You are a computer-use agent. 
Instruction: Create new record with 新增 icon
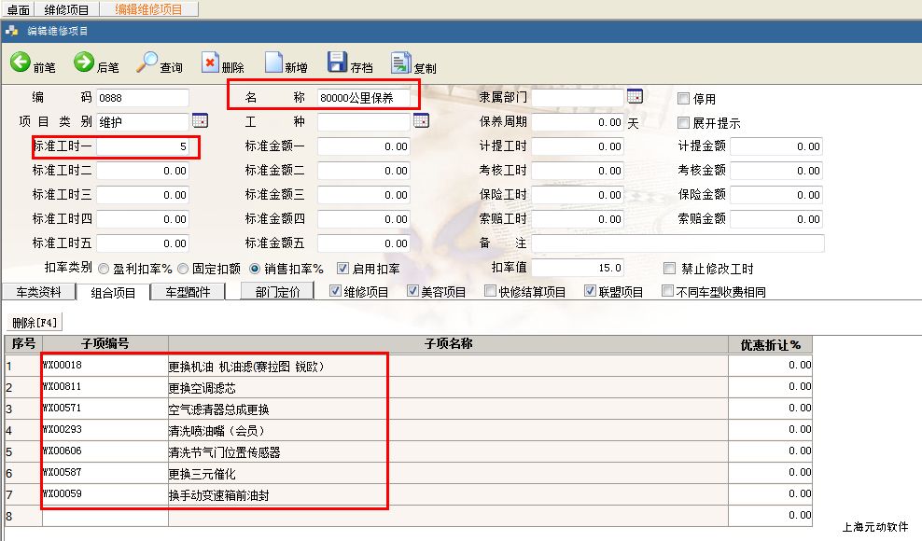pyautogui.click(x=273, y=63)
